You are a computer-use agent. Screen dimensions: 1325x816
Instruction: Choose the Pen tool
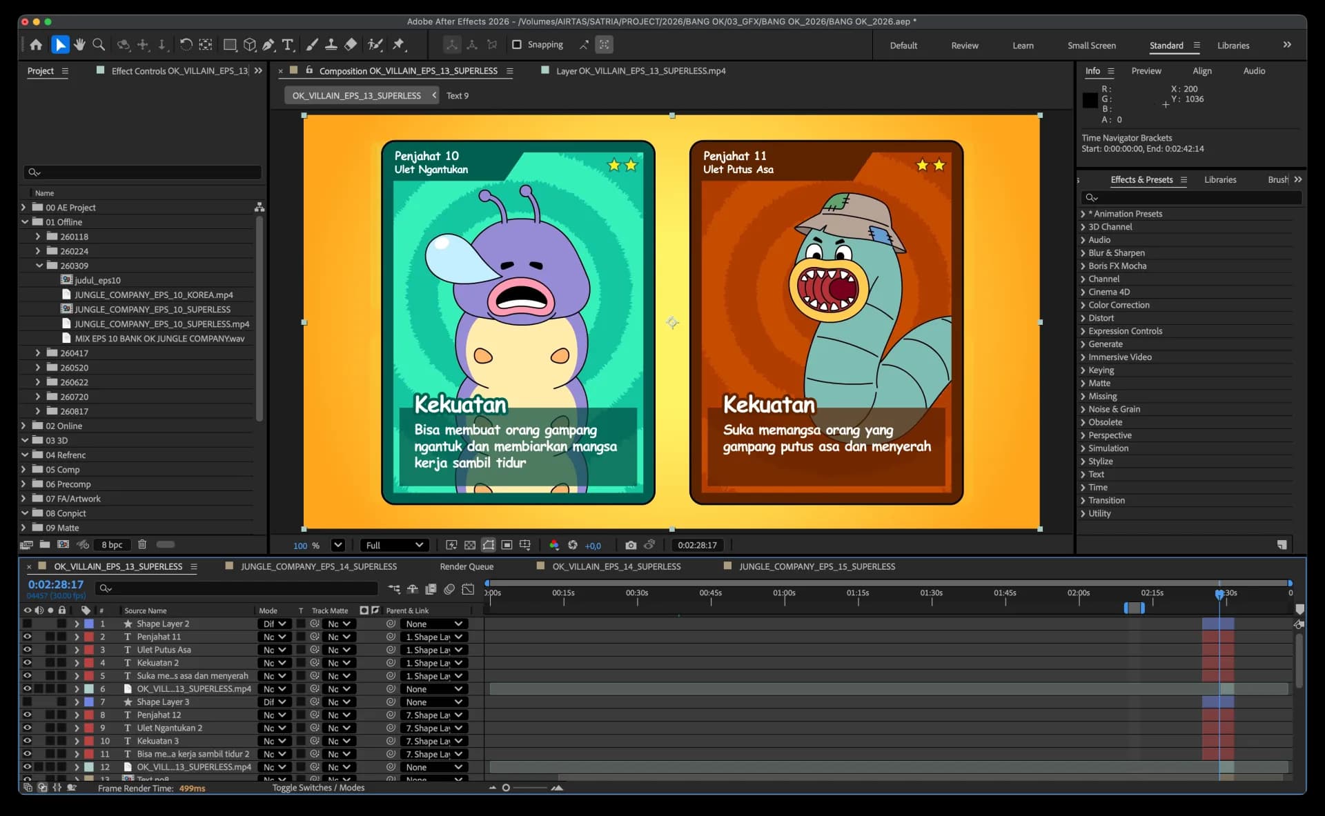tap(268, 45)
